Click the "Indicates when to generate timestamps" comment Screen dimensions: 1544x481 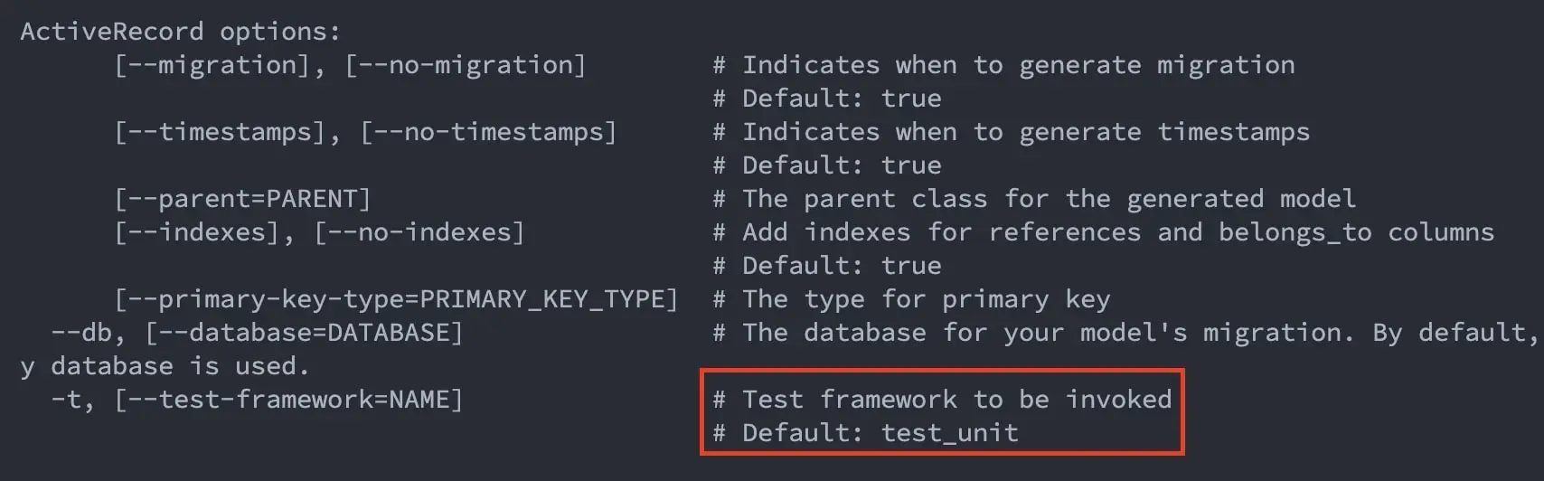click(1011, 132)
